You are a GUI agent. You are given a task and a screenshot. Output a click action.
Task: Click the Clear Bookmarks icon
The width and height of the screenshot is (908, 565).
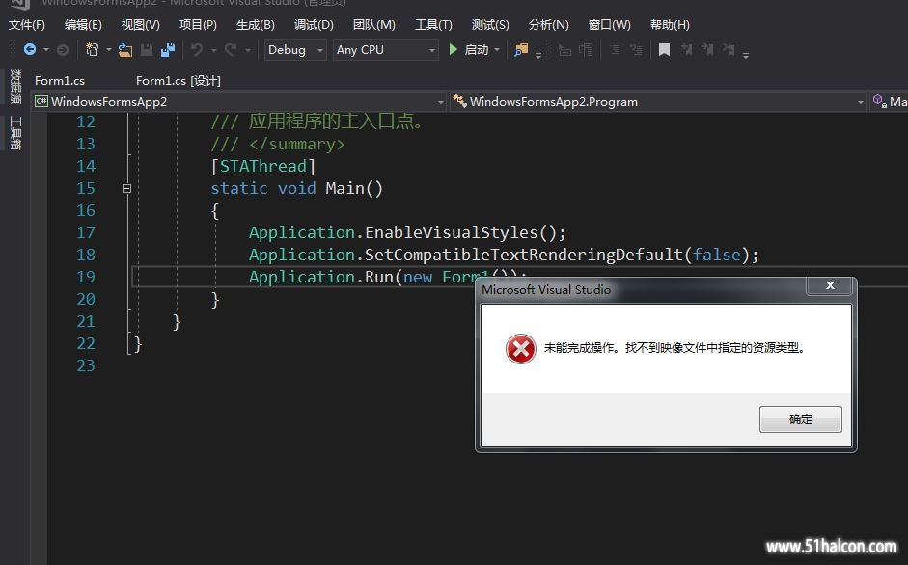point(729,50)
